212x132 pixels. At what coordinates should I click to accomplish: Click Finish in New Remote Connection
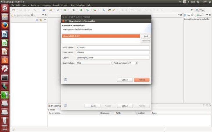pyautogui.click(x=142, y=80)
